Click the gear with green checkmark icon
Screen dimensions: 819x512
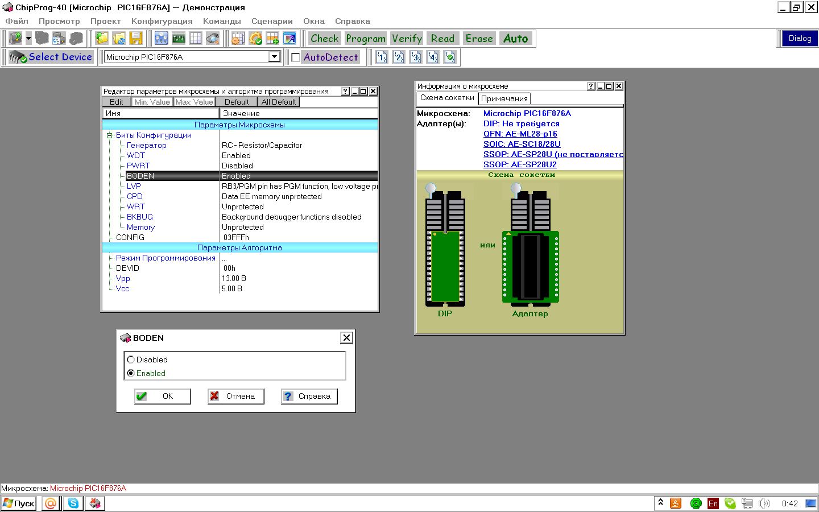255,39
